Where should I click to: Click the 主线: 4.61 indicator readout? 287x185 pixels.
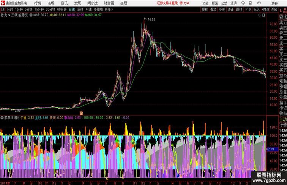click(x=42, y=118)
